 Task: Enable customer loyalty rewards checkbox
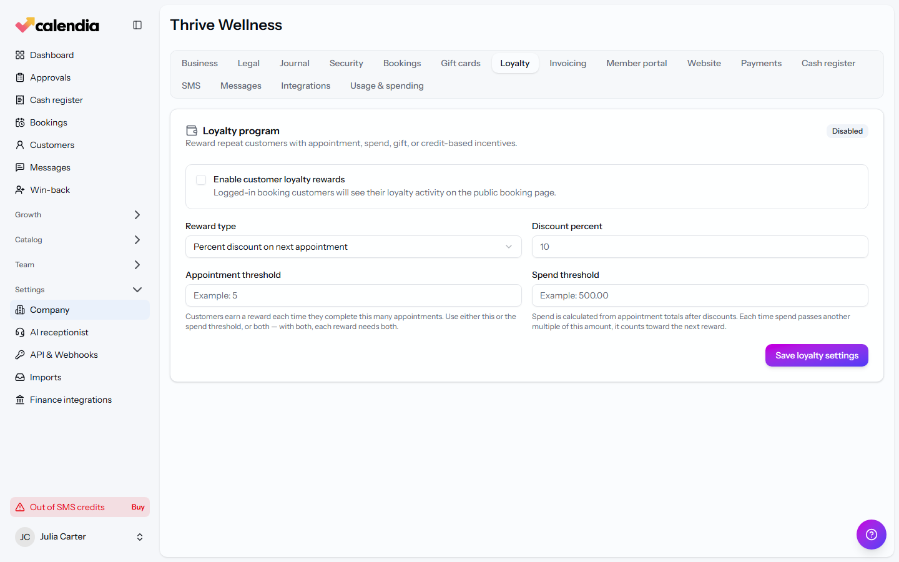click(x=201, y=180)
